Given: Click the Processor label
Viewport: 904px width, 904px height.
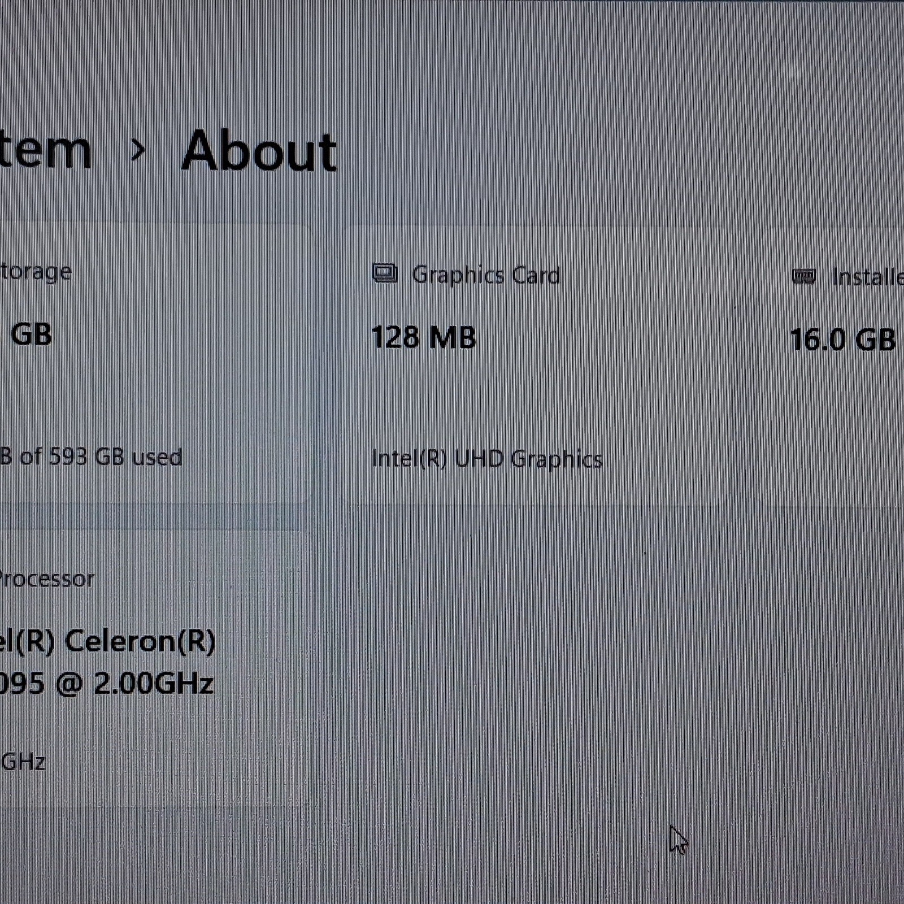Looking at the screenshot, I should 46,579.
